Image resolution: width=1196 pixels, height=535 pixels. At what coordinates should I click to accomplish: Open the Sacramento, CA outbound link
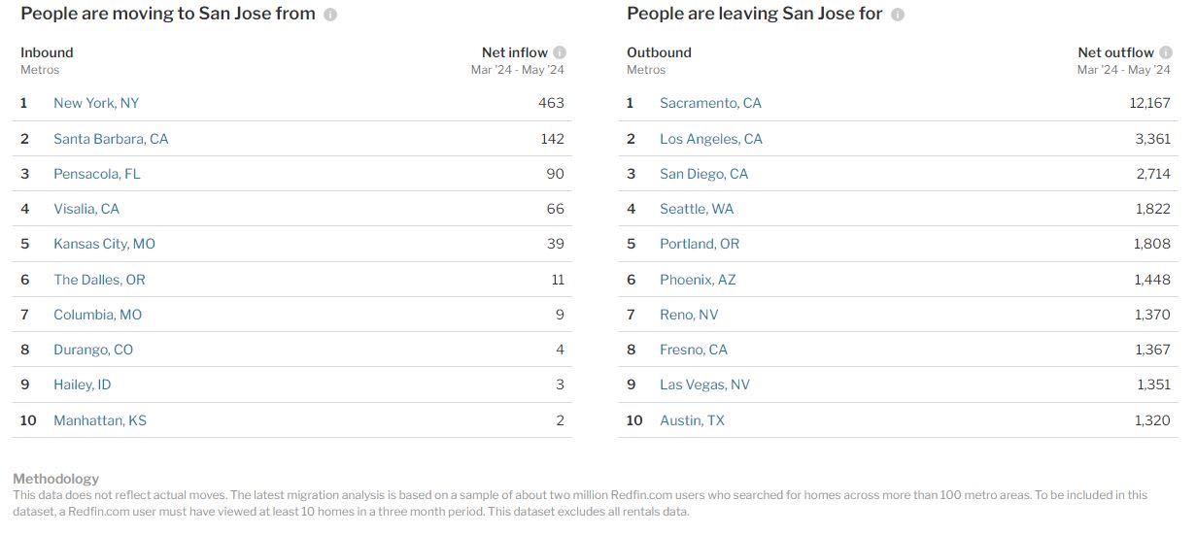pos(710,103)
